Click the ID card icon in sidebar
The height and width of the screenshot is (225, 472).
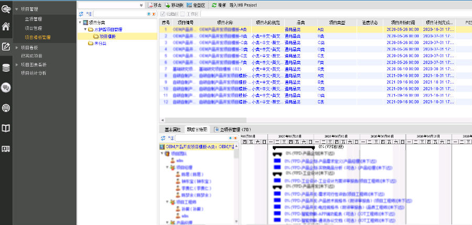point(6,149)
